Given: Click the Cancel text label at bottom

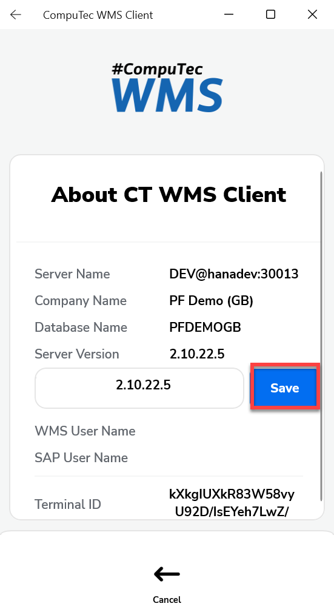Looking at the screenshot, I should pos(167,599).
